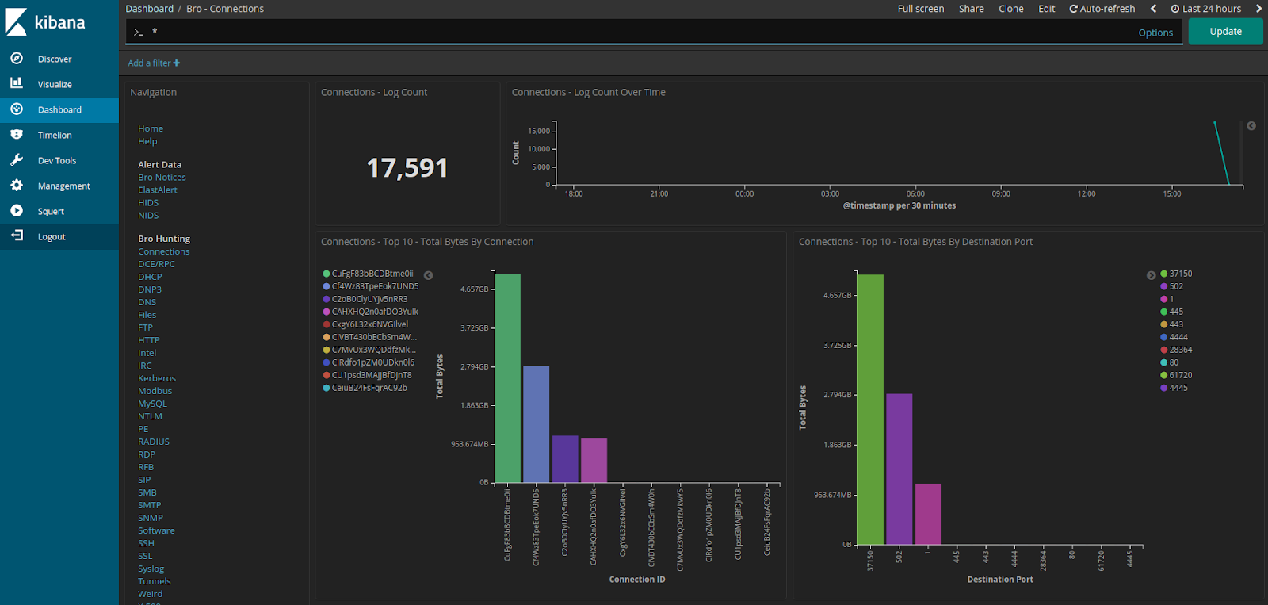
Task: Open the Share menu
Action: (x=972, y=9)
